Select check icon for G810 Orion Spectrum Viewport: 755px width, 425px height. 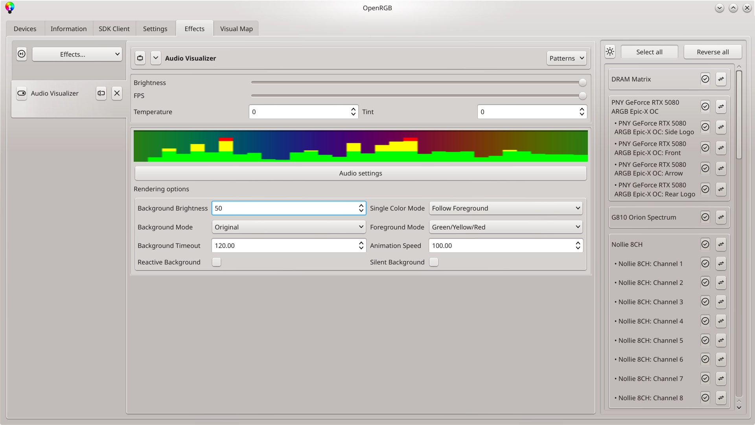(x=705, y=217)
